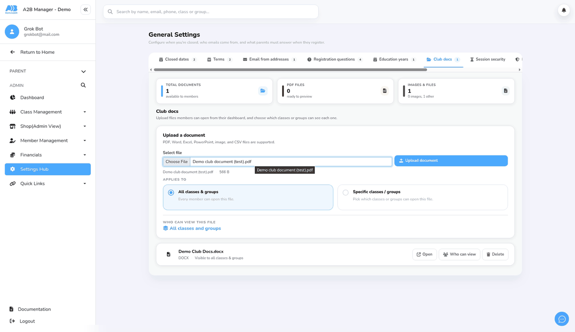Expand the Quick Links menu
Viewport: 575px width, 332px height.
pyautogui.click(x=48, y=184)
